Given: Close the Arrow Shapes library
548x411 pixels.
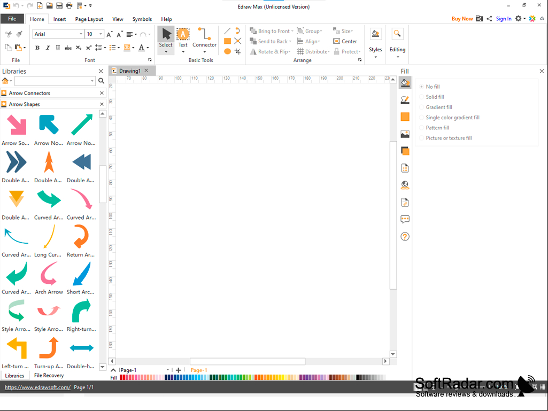Looking at the screenshot, I should [102, 104].
